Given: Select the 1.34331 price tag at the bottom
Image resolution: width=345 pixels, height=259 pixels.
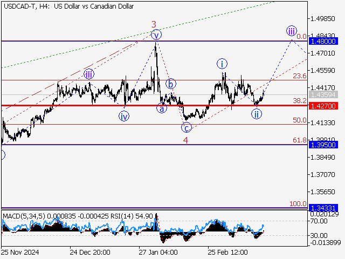Looking at the screenshot, I should point(322,207).
